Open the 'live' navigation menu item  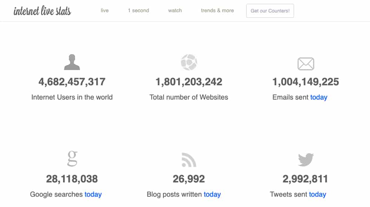[105, 10]
